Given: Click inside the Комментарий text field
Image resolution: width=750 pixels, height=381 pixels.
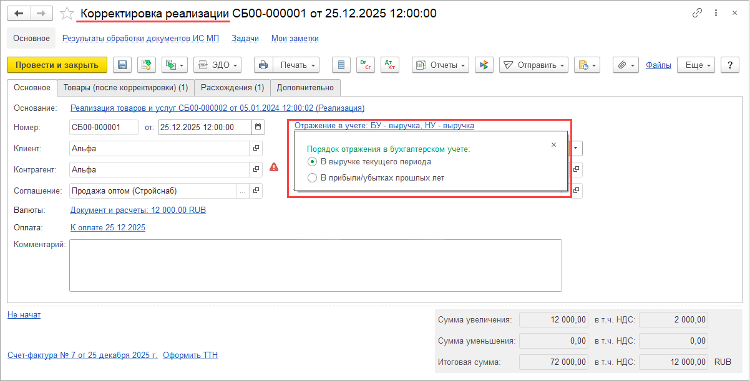Looking at the screenshot, I should pyautogui.click(x=315, y=265).
